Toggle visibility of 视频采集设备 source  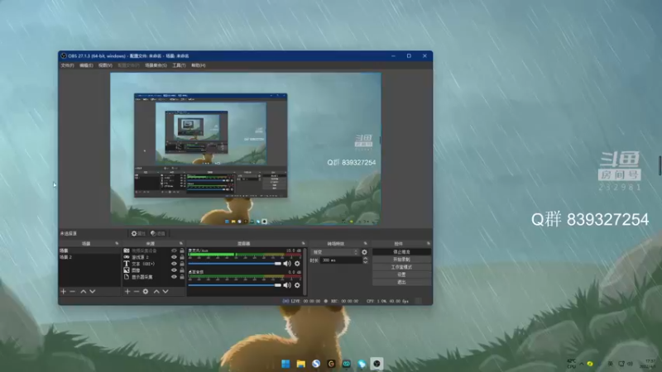pyautogui.click(x=174, y=250)
